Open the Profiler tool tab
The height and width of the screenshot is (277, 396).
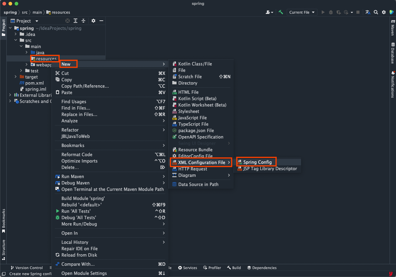pos(212,268)
